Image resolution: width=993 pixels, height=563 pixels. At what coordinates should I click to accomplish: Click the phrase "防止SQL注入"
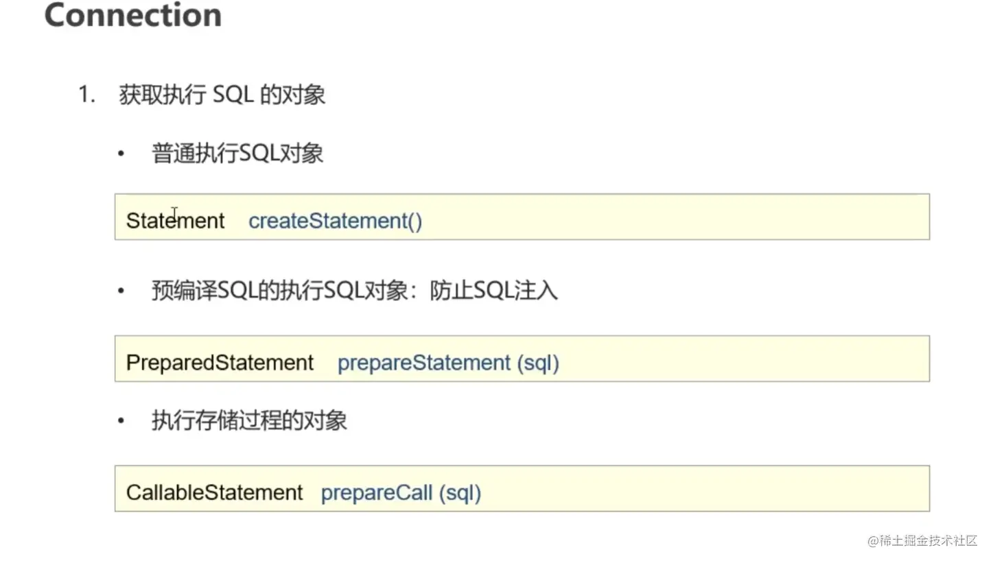pos(493,291)
